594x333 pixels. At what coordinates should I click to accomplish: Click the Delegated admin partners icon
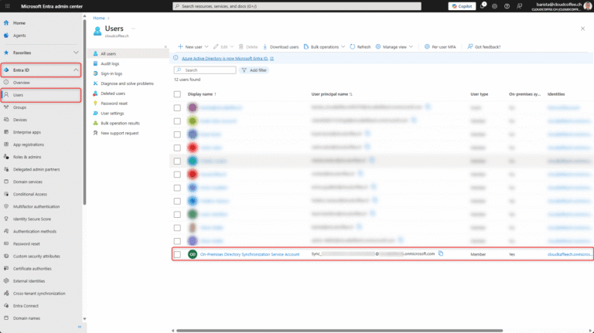[x=6, y=169]
